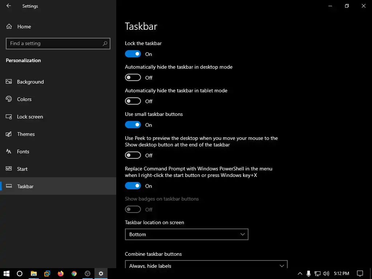
Task: Open the Action Center notification icon
Action: click(x=360, y=274)
